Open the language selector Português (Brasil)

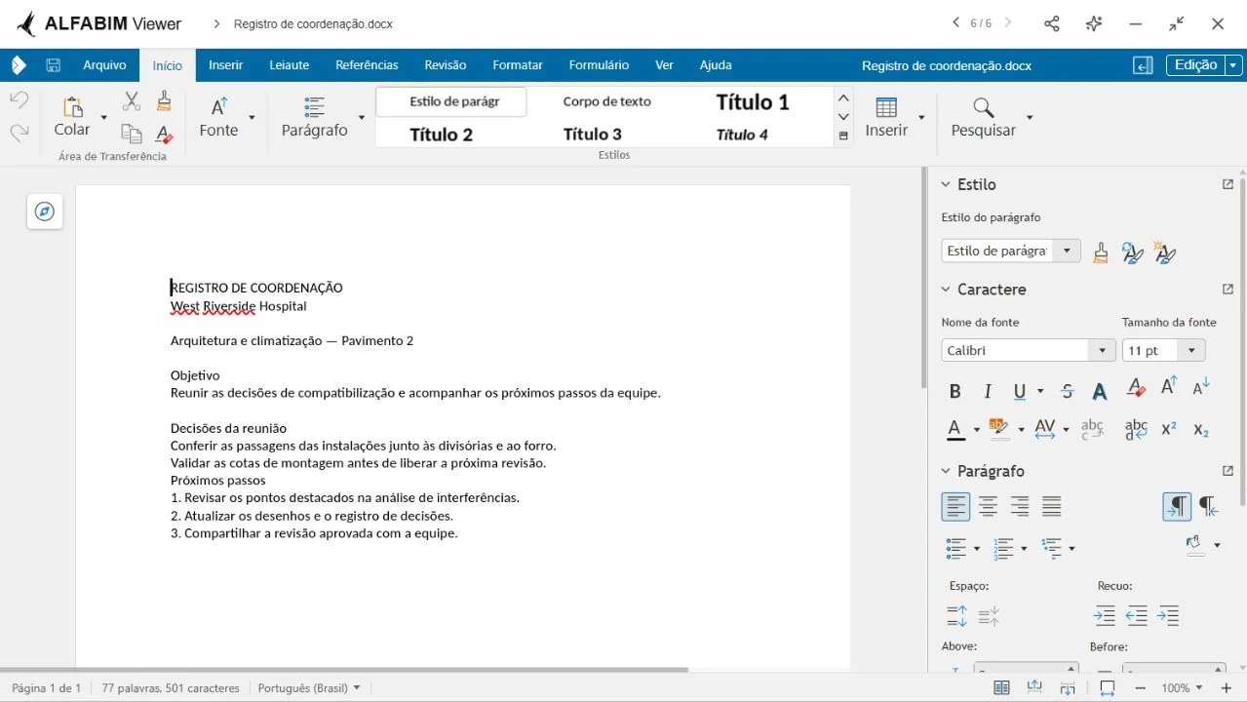coord(308,688)
